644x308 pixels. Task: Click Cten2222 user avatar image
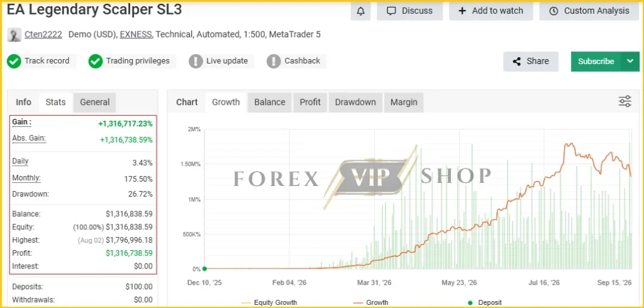click(x=14, y=35)
